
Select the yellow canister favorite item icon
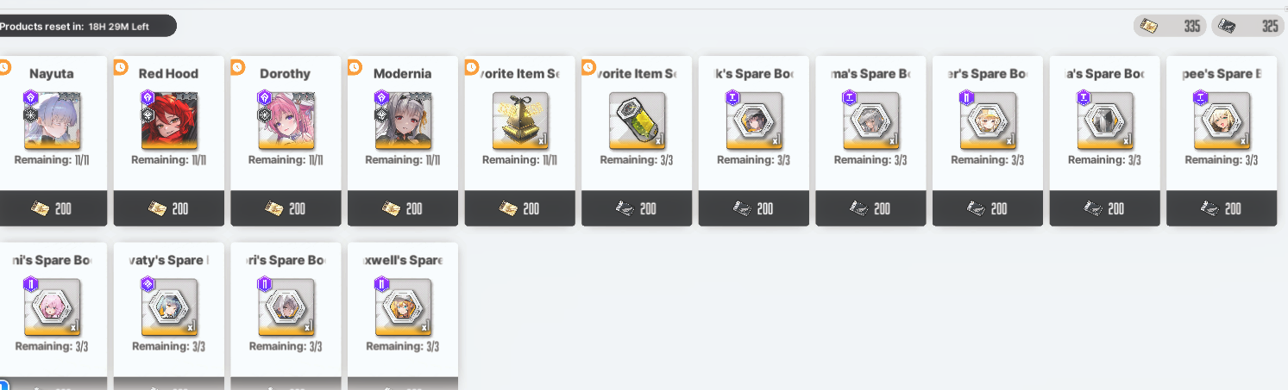[x=638, y=121]
